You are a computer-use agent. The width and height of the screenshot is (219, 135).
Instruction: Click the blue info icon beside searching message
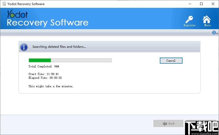coord(24,47)
